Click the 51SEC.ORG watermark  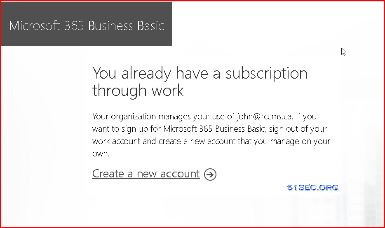point(312,188)
